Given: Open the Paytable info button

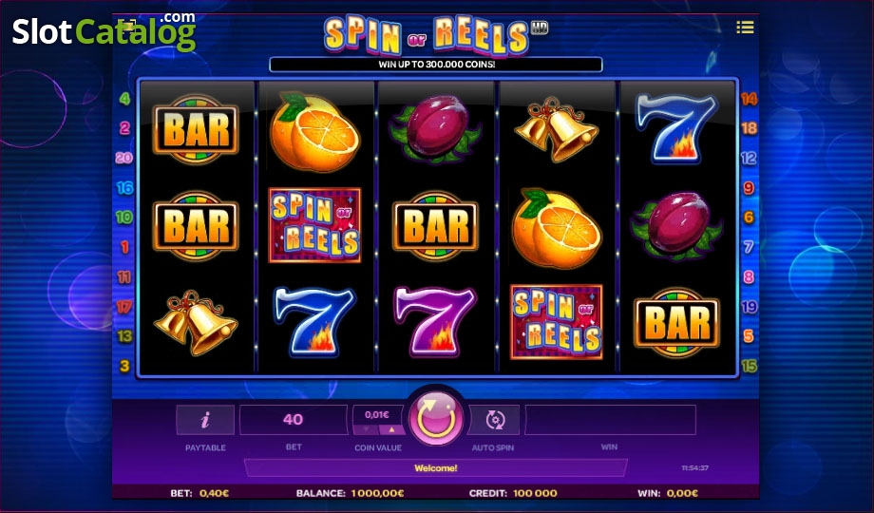Looking at the screenshot, I should (x=205, y=419).
